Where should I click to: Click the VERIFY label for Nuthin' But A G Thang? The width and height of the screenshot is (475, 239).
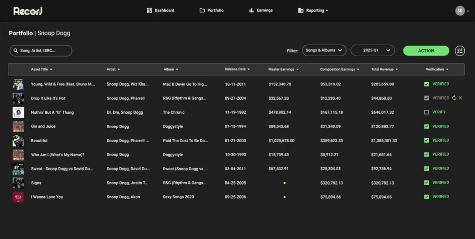(x=439, y=112)
